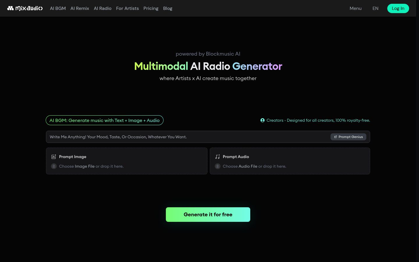Viewport: 419px width, 262px height.
Task: Open the Pricing page
Action: tap(151, 8)
